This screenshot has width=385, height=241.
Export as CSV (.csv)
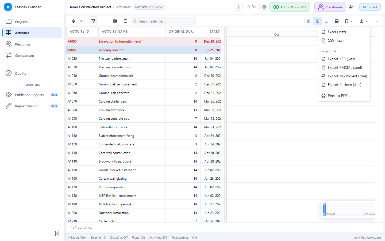(344, 40)
